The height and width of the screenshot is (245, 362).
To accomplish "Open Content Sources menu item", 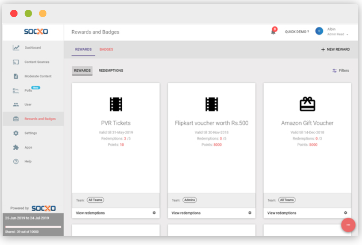I will [33, 62].
